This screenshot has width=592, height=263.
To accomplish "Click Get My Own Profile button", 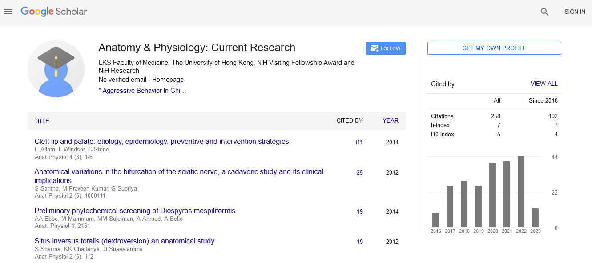I will point(494,48).
